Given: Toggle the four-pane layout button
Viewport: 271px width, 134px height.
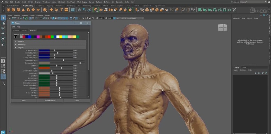Looking at the screenshot, I should pyautogui.click(x=3, y=66).
